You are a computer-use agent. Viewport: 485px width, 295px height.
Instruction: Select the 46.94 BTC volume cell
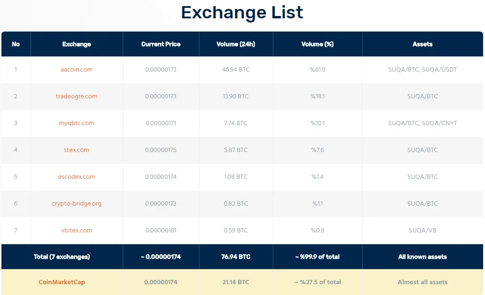click(x=236, y=70)
